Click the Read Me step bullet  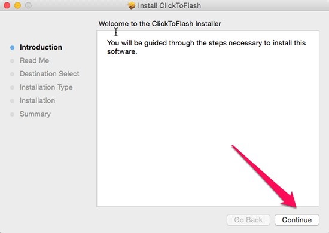[12, 61]
